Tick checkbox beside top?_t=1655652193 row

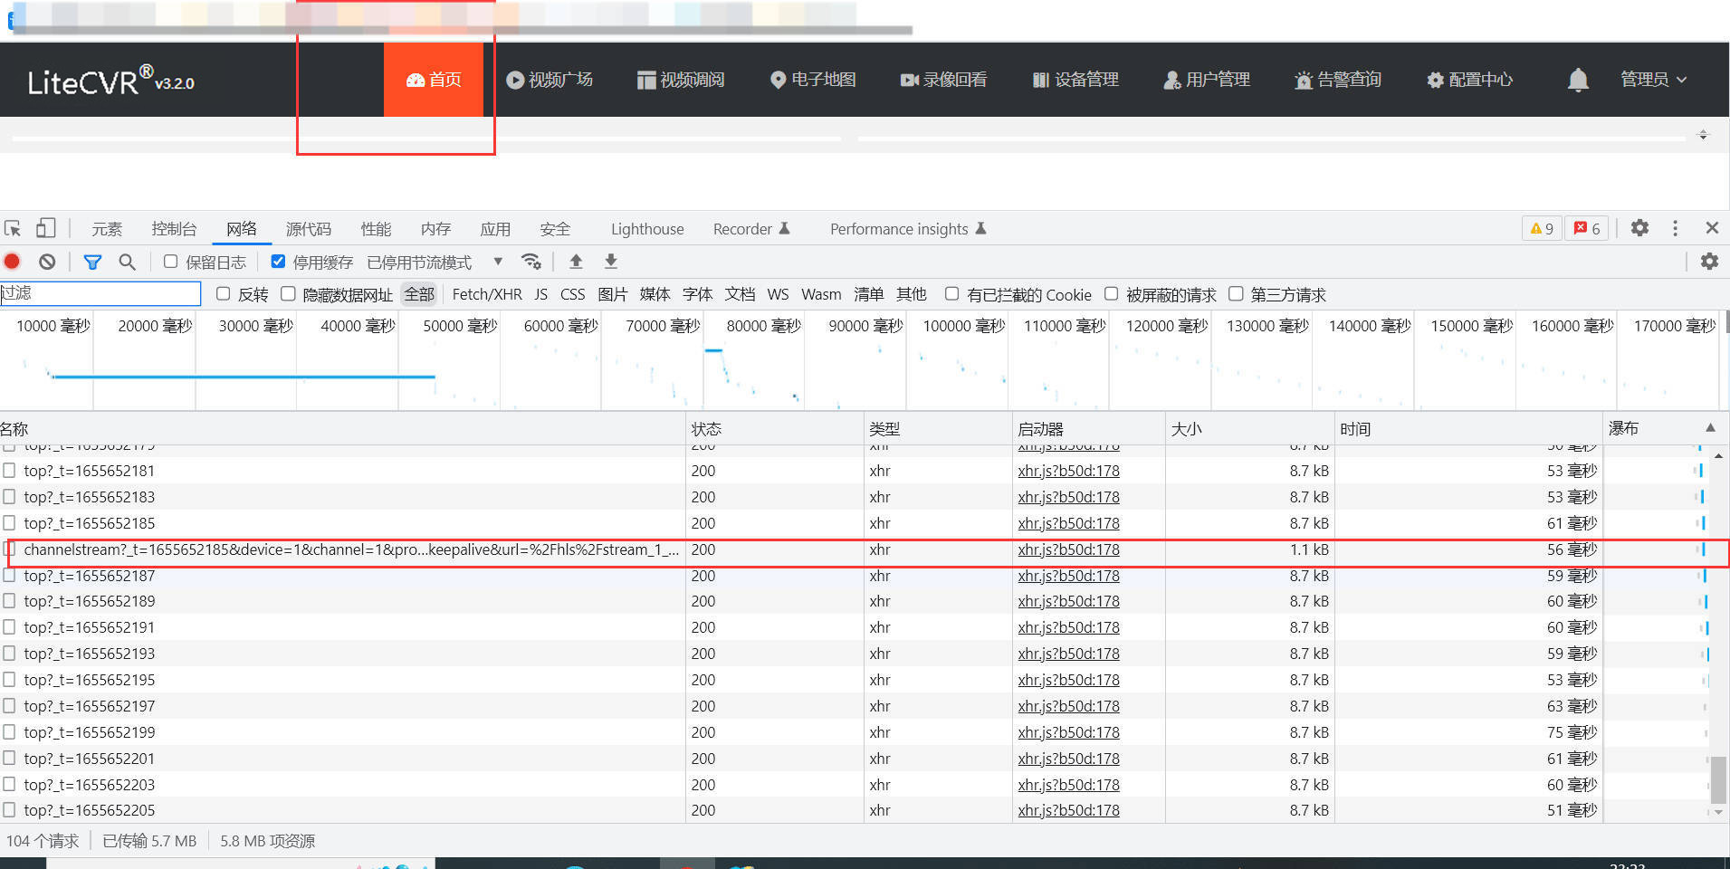point(9,654)
